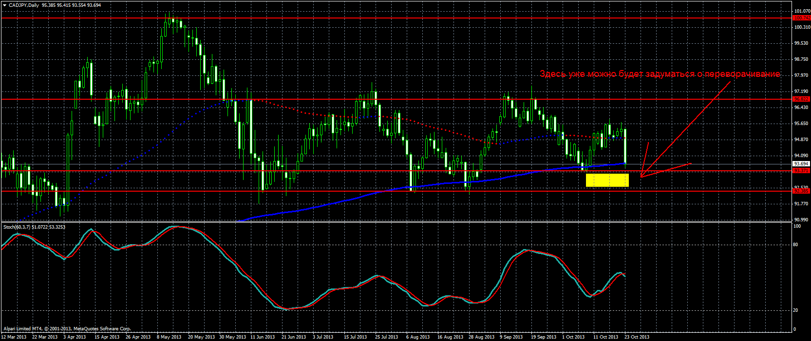This screenshot has width=811, height=341.
Task: Click the stochastic scale value 80
Action: click(x=796, y=245)
